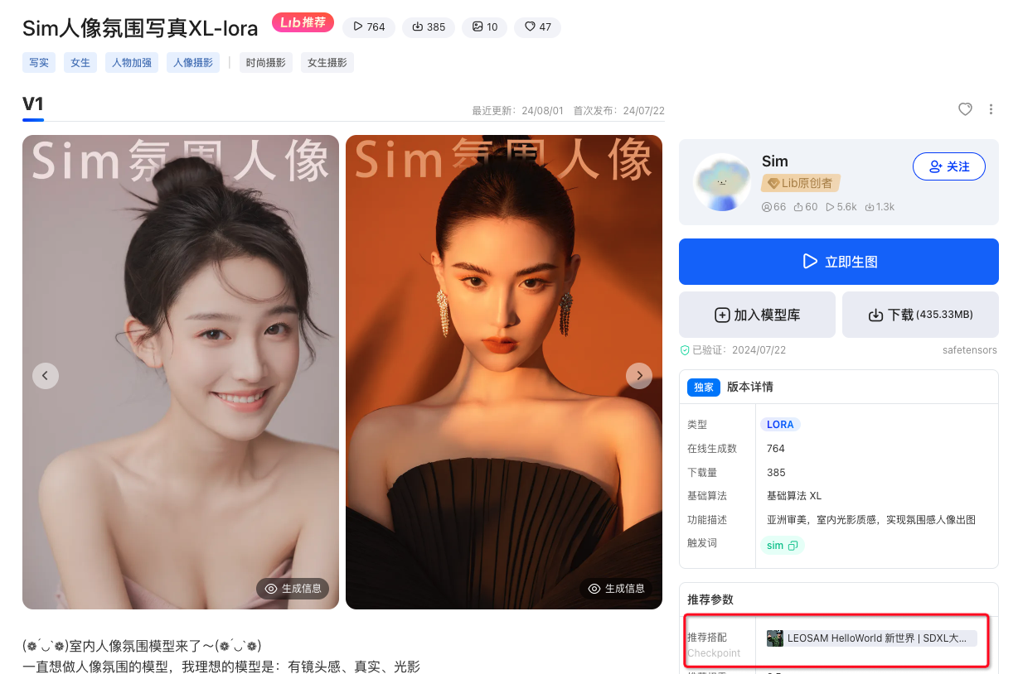Click the 加入模型库 button
1018x674 pixels.
(756, 315)
